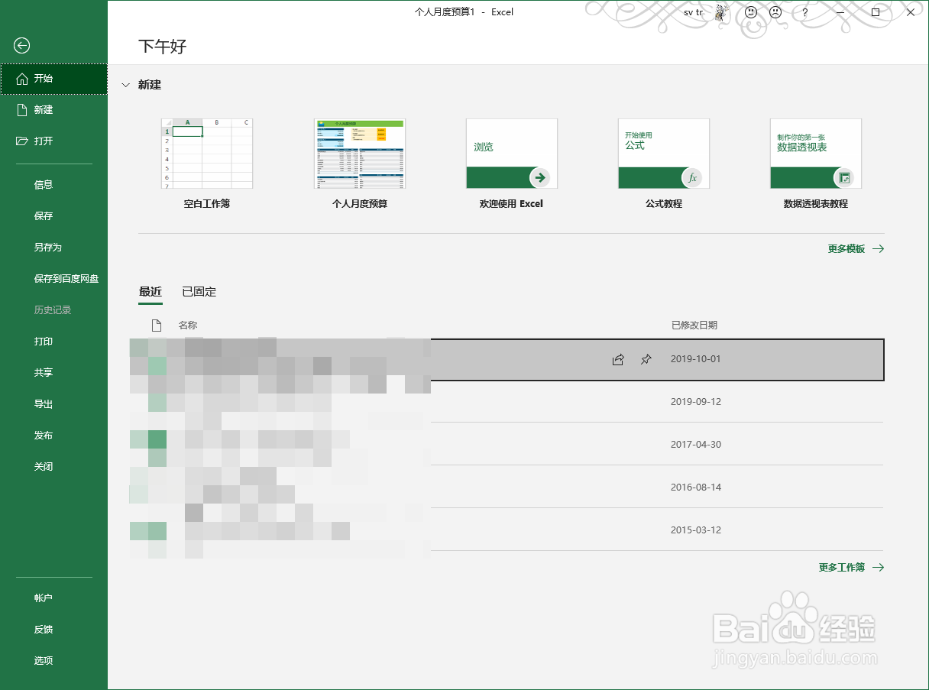
Task: Click the 名称 column header
Action: [188, 326]
